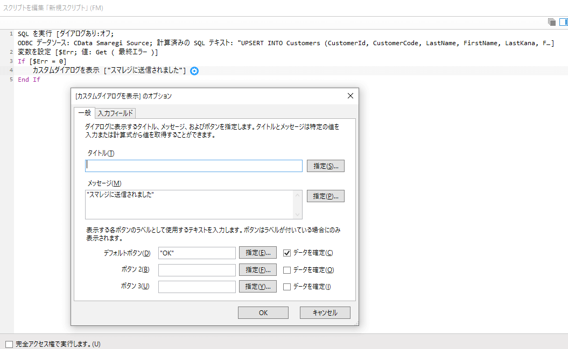Uncheck データを確定(C) for the default button

287,253
